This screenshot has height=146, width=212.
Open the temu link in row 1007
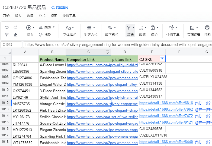coord(102,72)
